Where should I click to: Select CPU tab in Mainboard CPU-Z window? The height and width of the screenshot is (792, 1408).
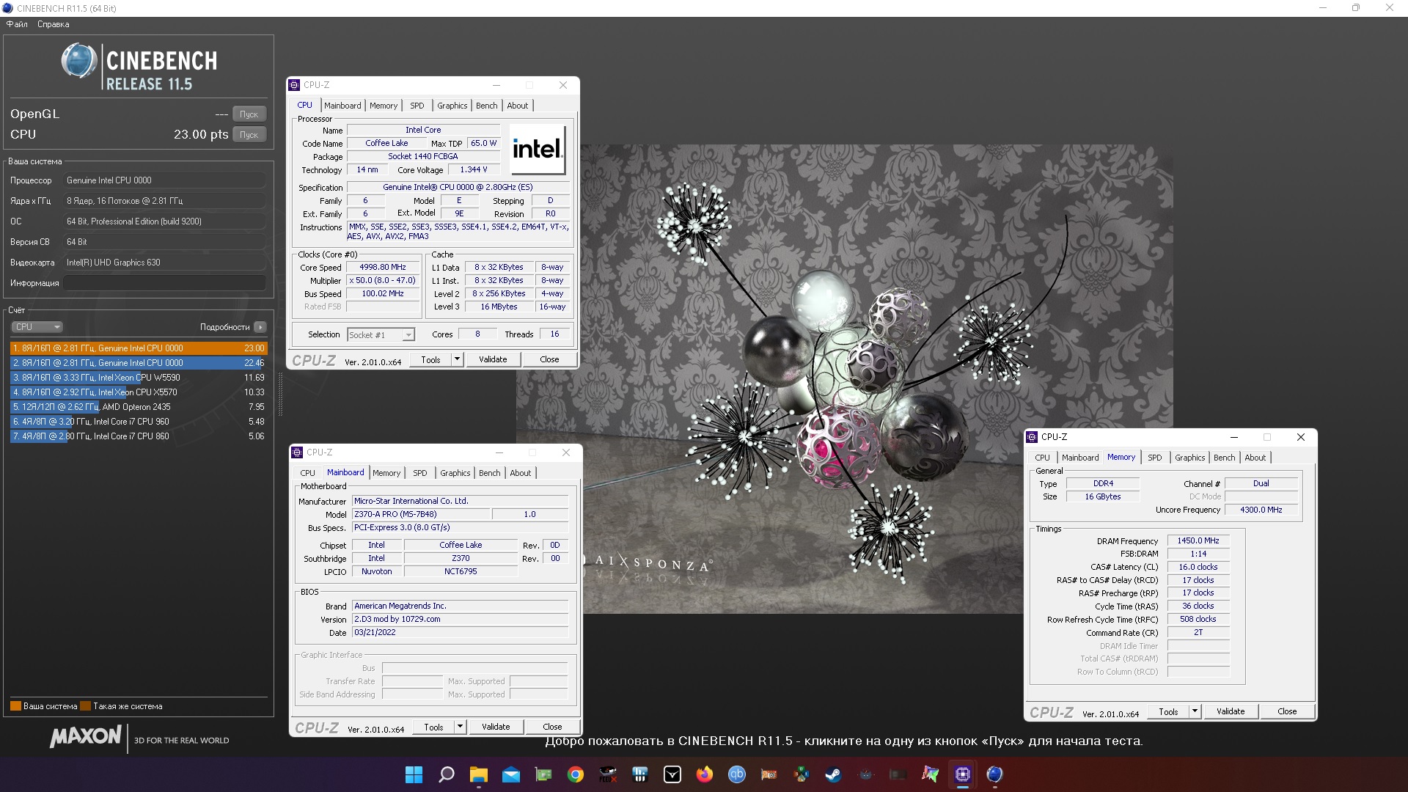(307, 473)
